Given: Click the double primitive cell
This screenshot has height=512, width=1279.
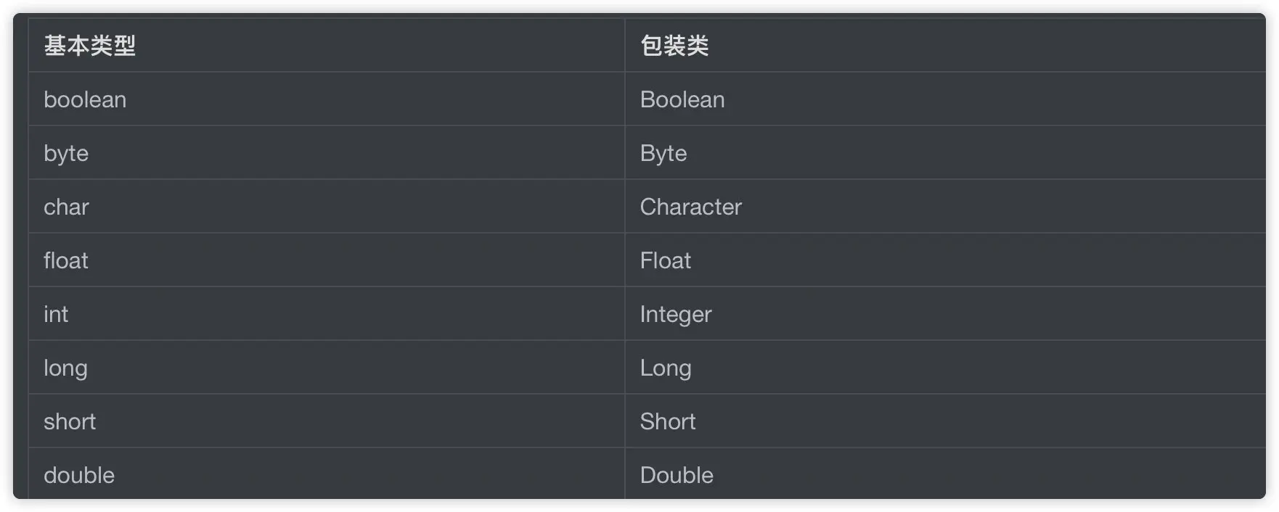Looking at the screenshot, I should tap(79, 475).
